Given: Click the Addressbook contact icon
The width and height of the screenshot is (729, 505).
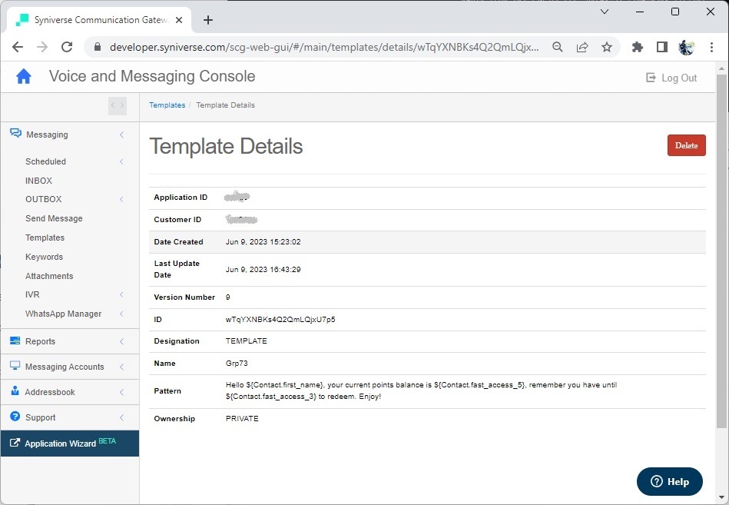Looking at the screenshot, I should pyautogui.click(x=15, y=391).
